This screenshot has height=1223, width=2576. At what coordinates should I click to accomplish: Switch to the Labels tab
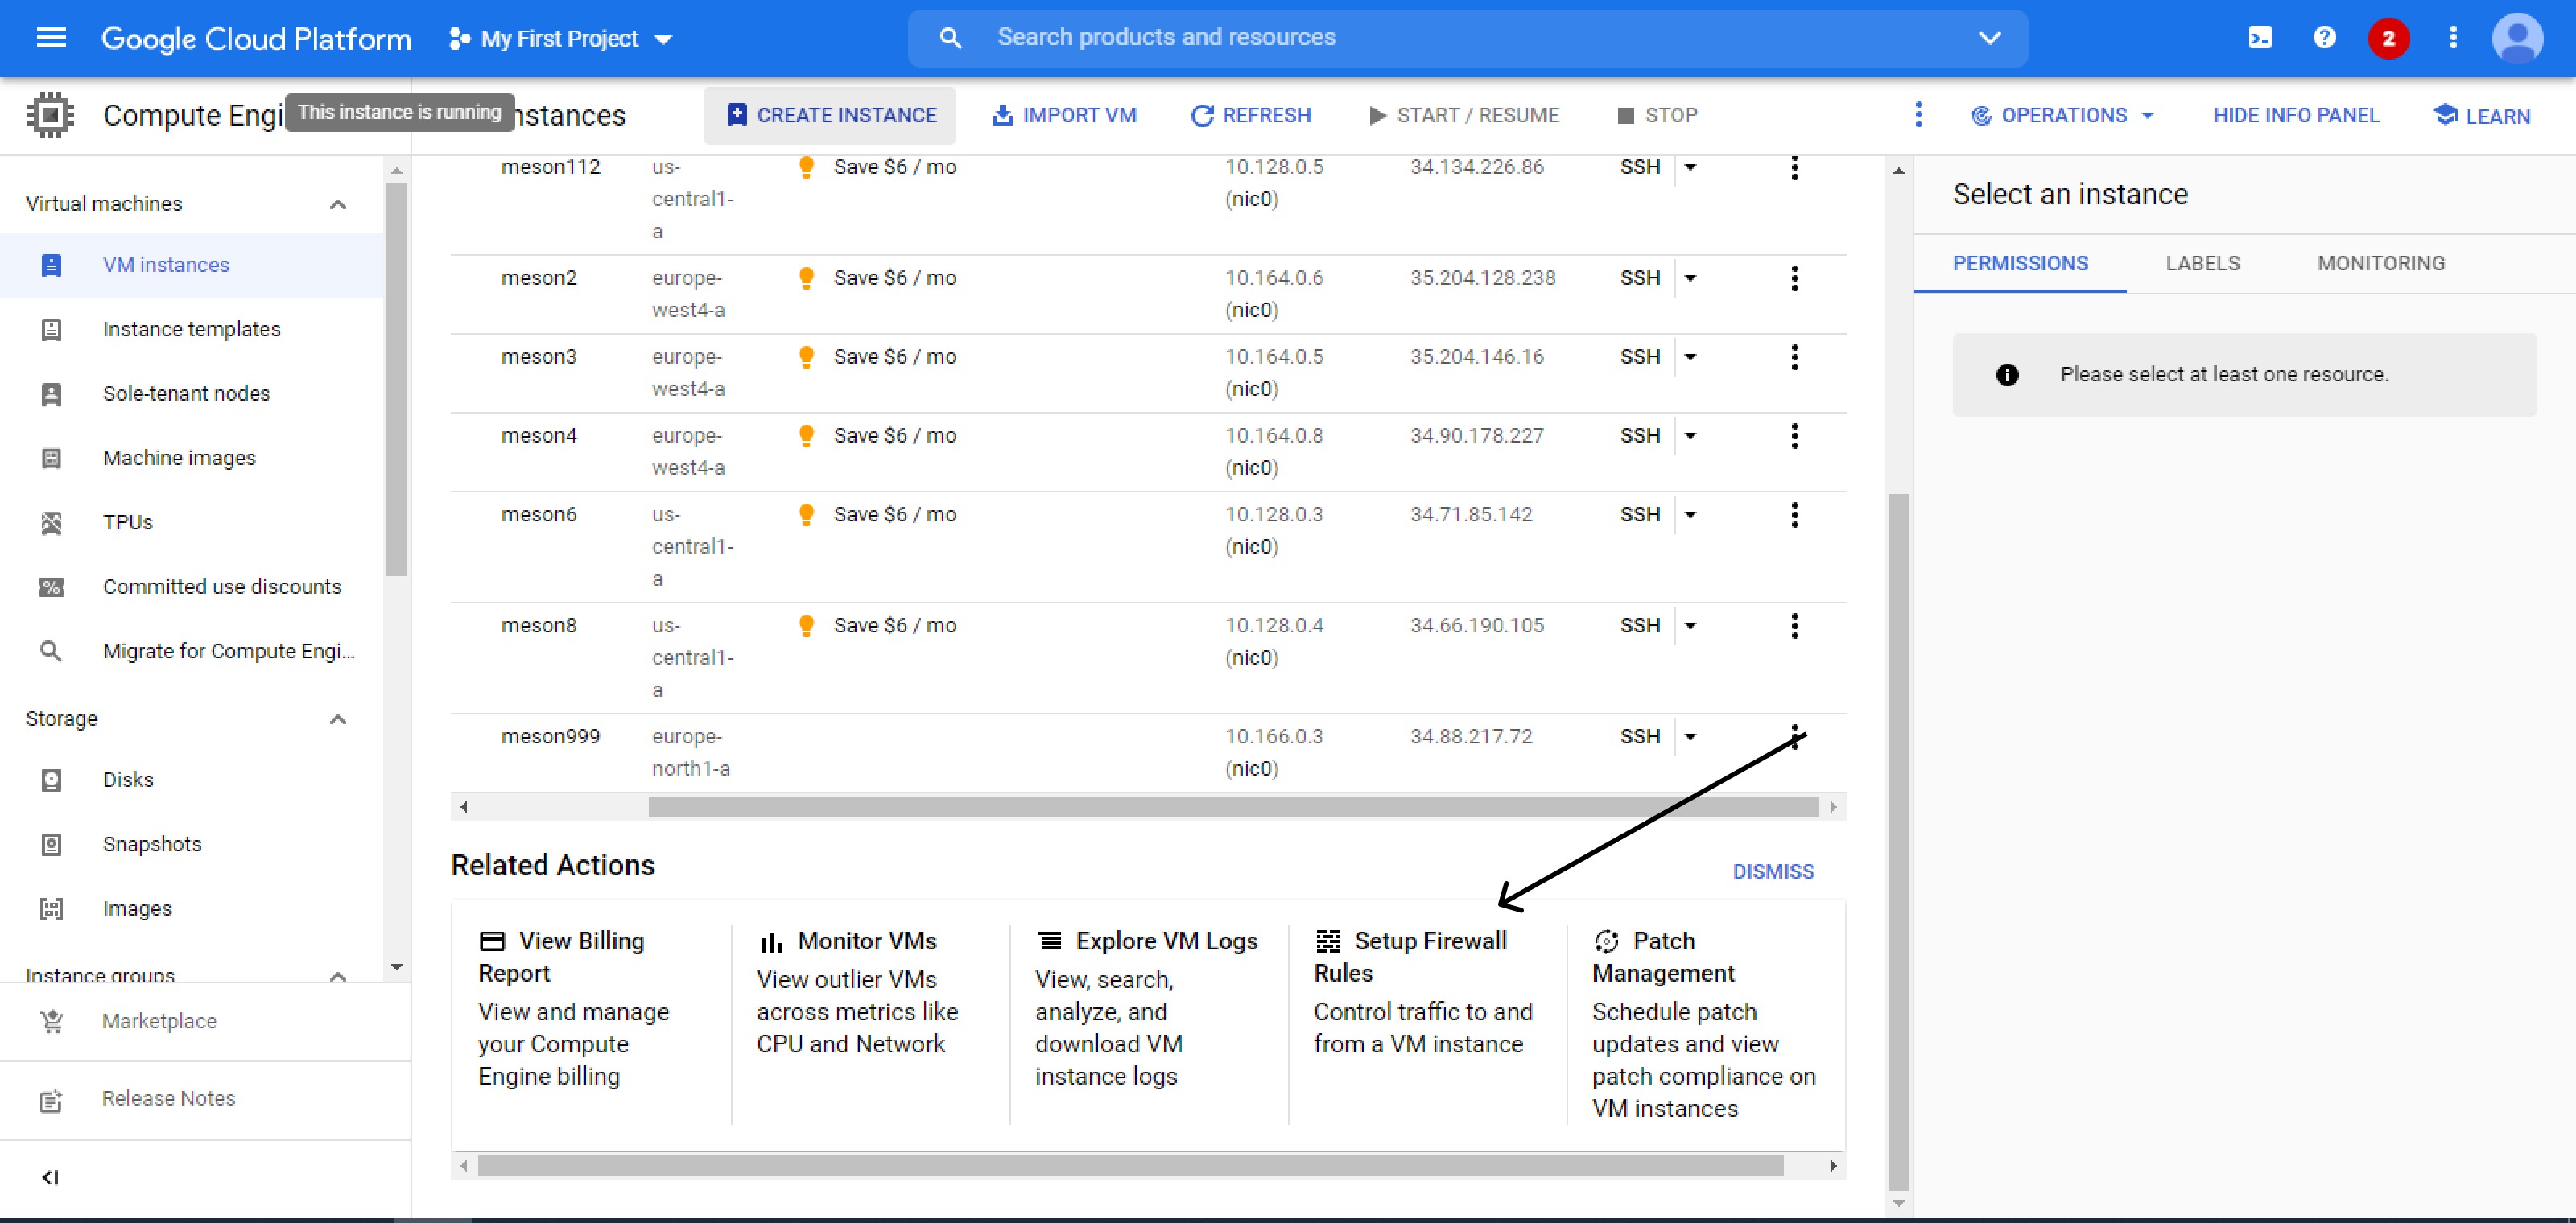(x=2202, y=263)
